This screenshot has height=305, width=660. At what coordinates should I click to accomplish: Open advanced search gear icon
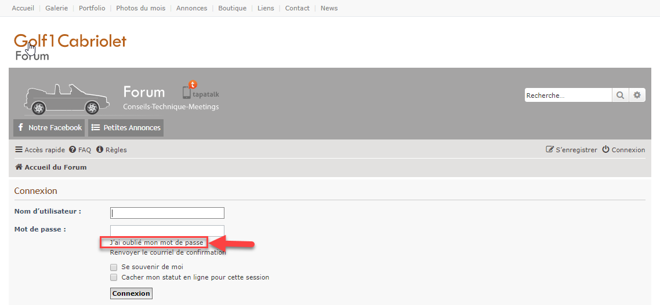pos(637,95)
